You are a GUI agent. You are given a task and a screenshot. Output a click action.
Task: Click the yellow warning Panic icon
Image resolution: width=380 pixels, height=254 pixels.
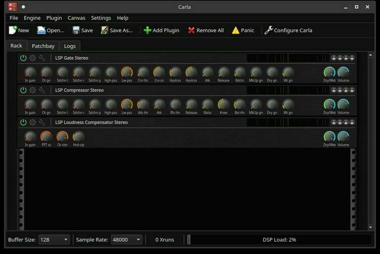tap(236, 30)
